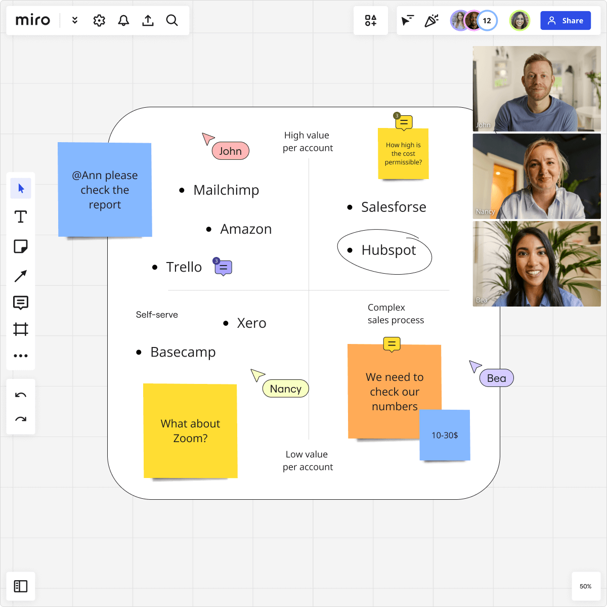The image size is (607, 607).
Task: Click the High value per account label
Action: [308, 142]
